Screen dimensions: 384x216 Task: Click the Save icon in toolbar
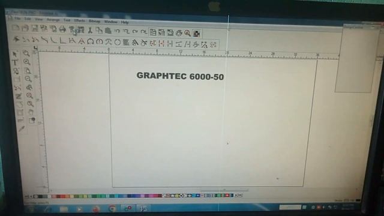coord(35,28)
